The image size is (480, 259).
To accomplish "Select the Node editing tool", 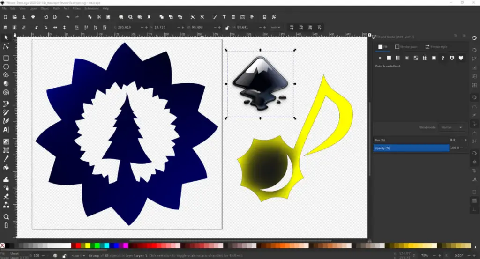I will 6,46.
